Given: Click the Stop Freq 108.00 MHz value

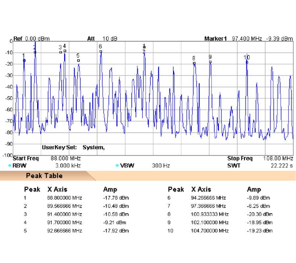Looking at the screenshot, I should 278,159.
